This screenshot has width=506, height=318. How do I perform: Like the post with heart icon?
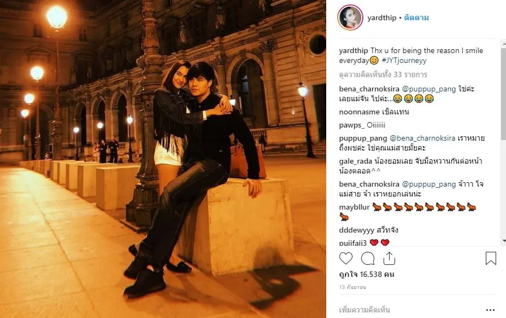345,258
